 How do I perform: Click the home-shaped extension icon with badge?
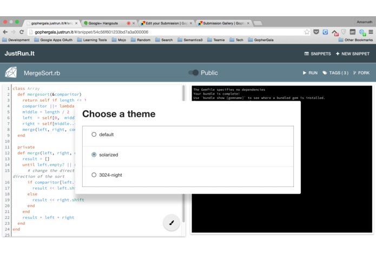pyautogui.click(x=335, y=32)
